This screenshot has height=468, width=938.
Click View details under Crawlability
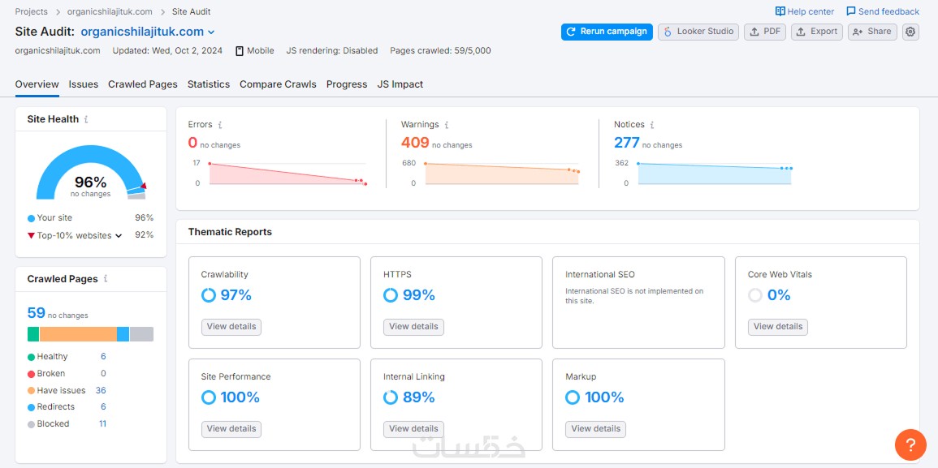click(231, 327)
